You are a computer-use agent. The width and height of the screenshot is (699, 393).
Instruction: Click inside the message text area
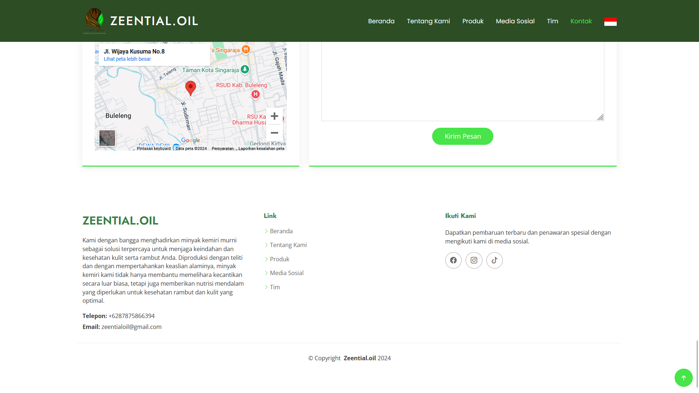click(462, 80)
